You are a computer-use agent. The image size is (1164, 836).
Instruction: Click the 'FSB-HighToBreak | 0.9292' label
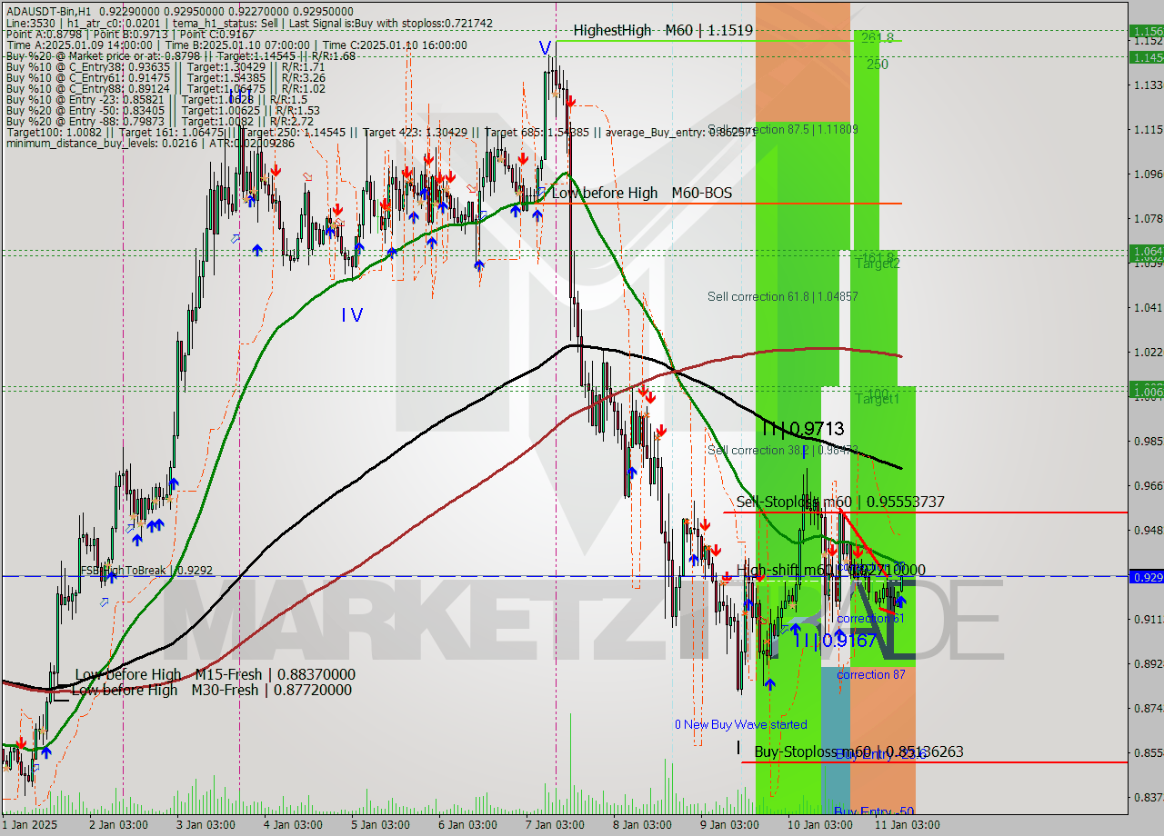[146, 571]
